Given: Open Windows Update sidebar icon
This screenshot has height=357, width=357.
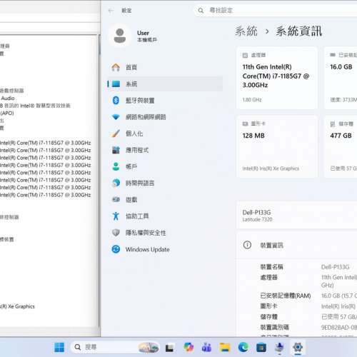Looking at the screenshot, I should point(116,249).
